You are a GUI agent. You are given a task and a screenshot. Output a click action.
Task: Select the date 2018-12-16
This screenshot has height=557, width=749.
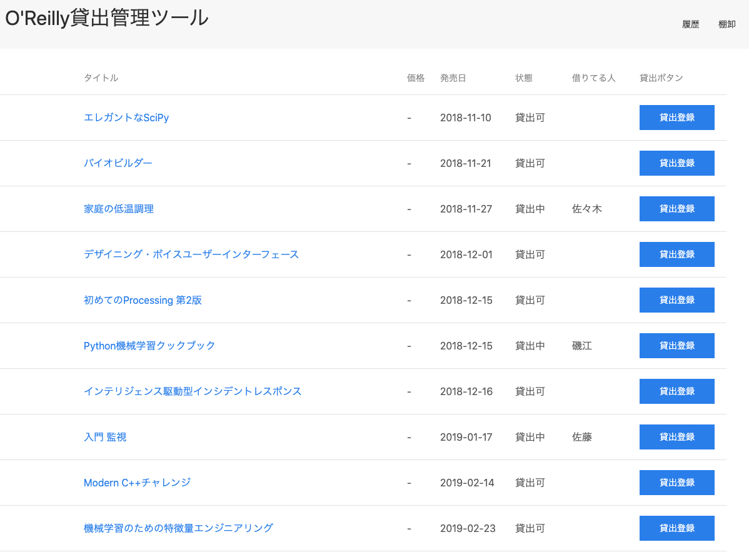[x=466, y=392]
